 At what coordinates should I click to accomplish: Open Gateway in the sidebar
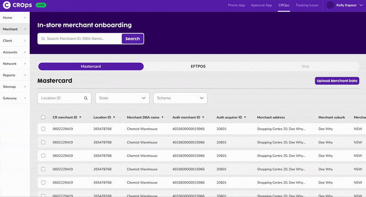pyautogui.click(x=10, y=98)
